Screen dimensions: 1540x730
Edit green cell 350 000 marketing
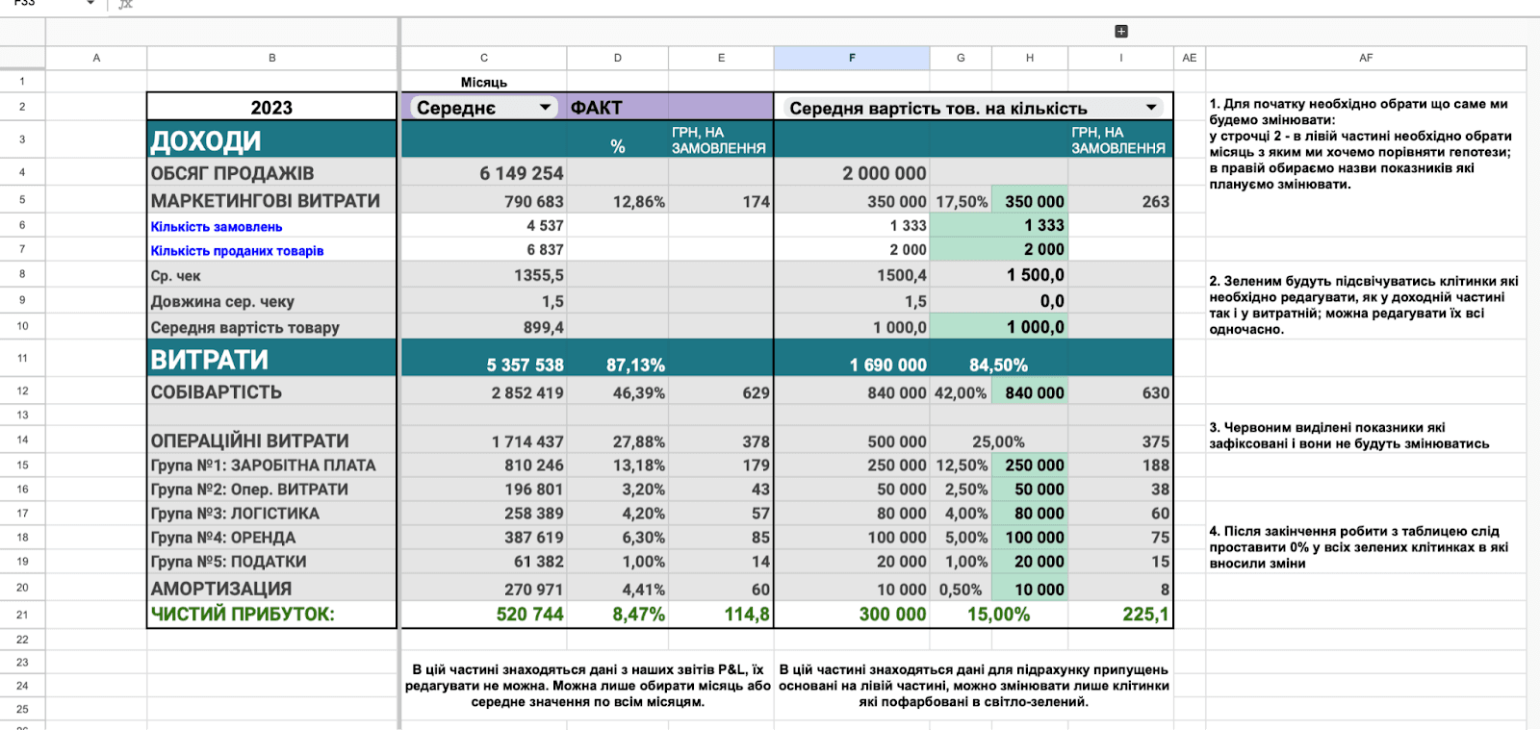1030,201
